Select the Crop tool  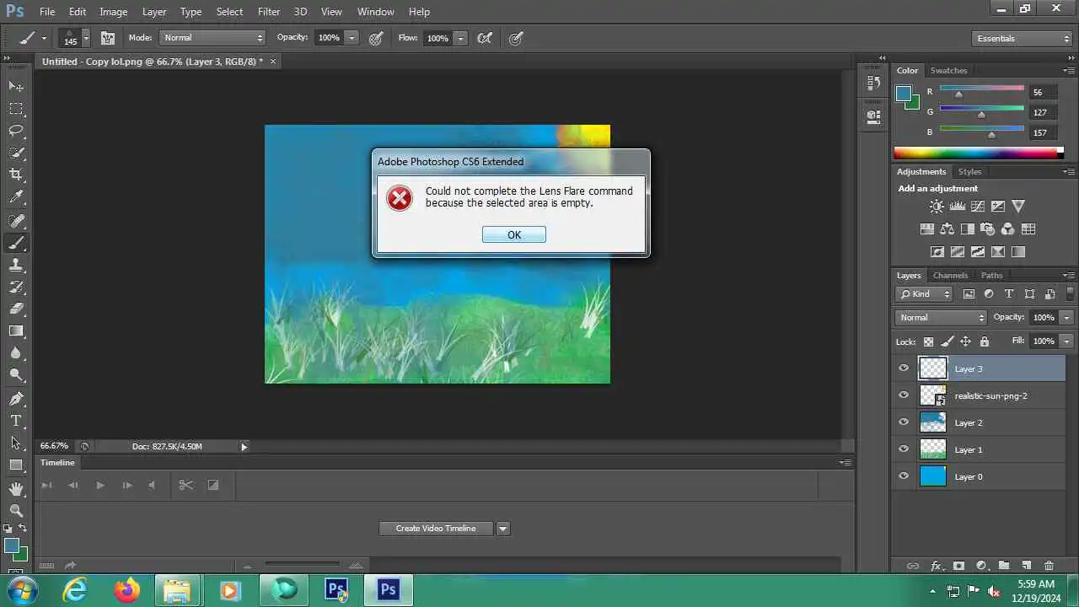pyautogui.click(x=16, y=175)
